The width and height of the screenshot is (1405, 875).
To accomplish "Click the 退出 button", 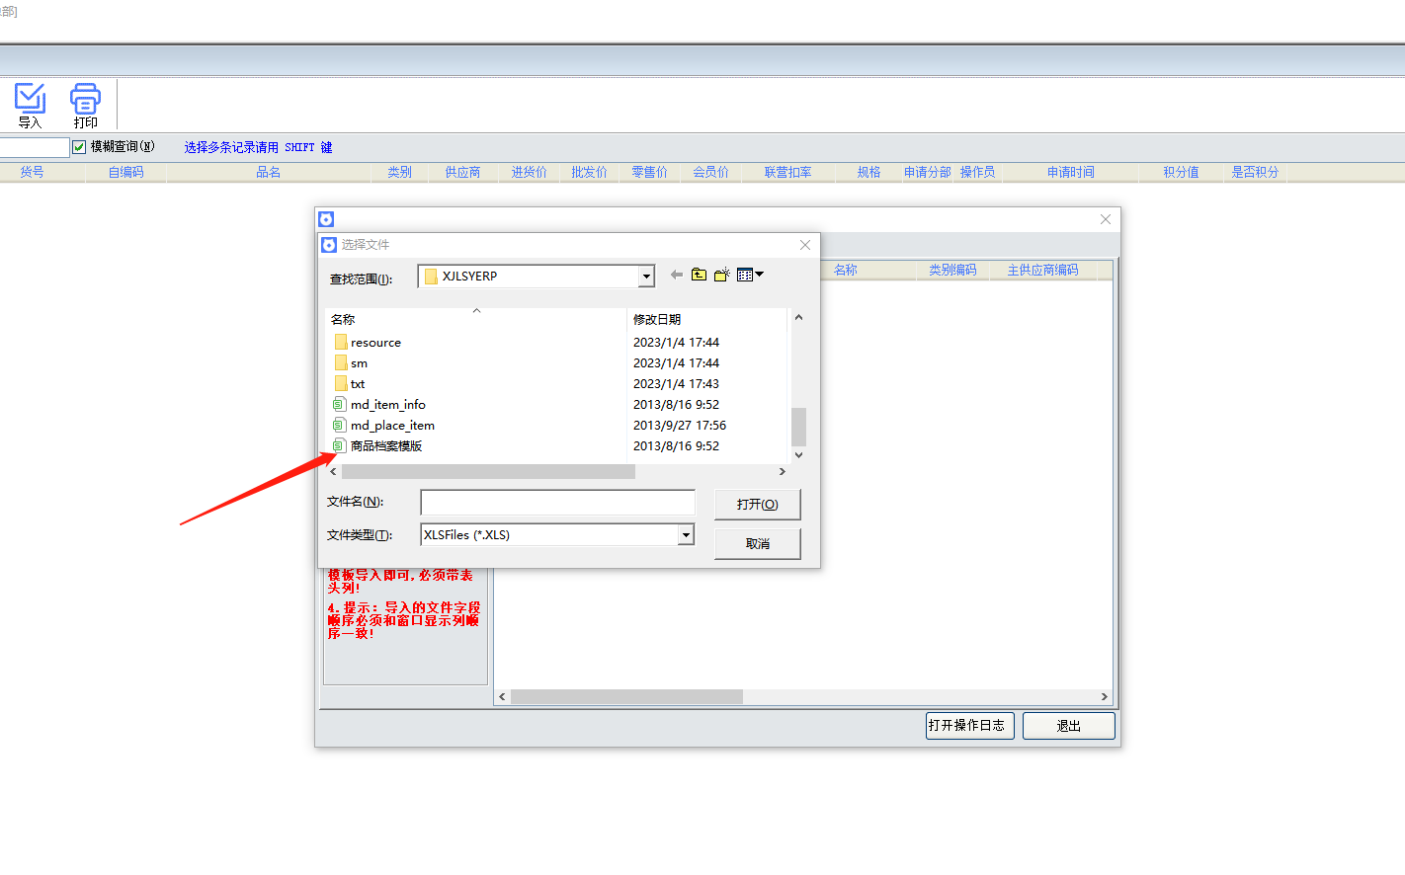I will [1069, 726].
